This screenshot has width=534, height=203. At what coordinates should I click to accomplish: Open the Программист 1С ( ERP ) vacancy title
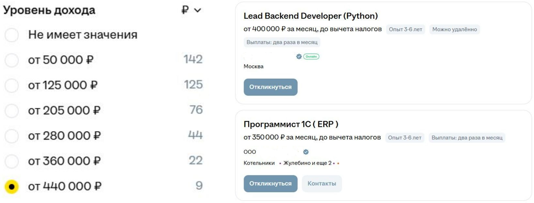pos(291,124)
